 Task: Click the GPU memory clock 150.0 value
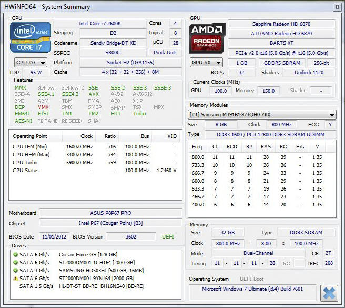coord(268,91)
